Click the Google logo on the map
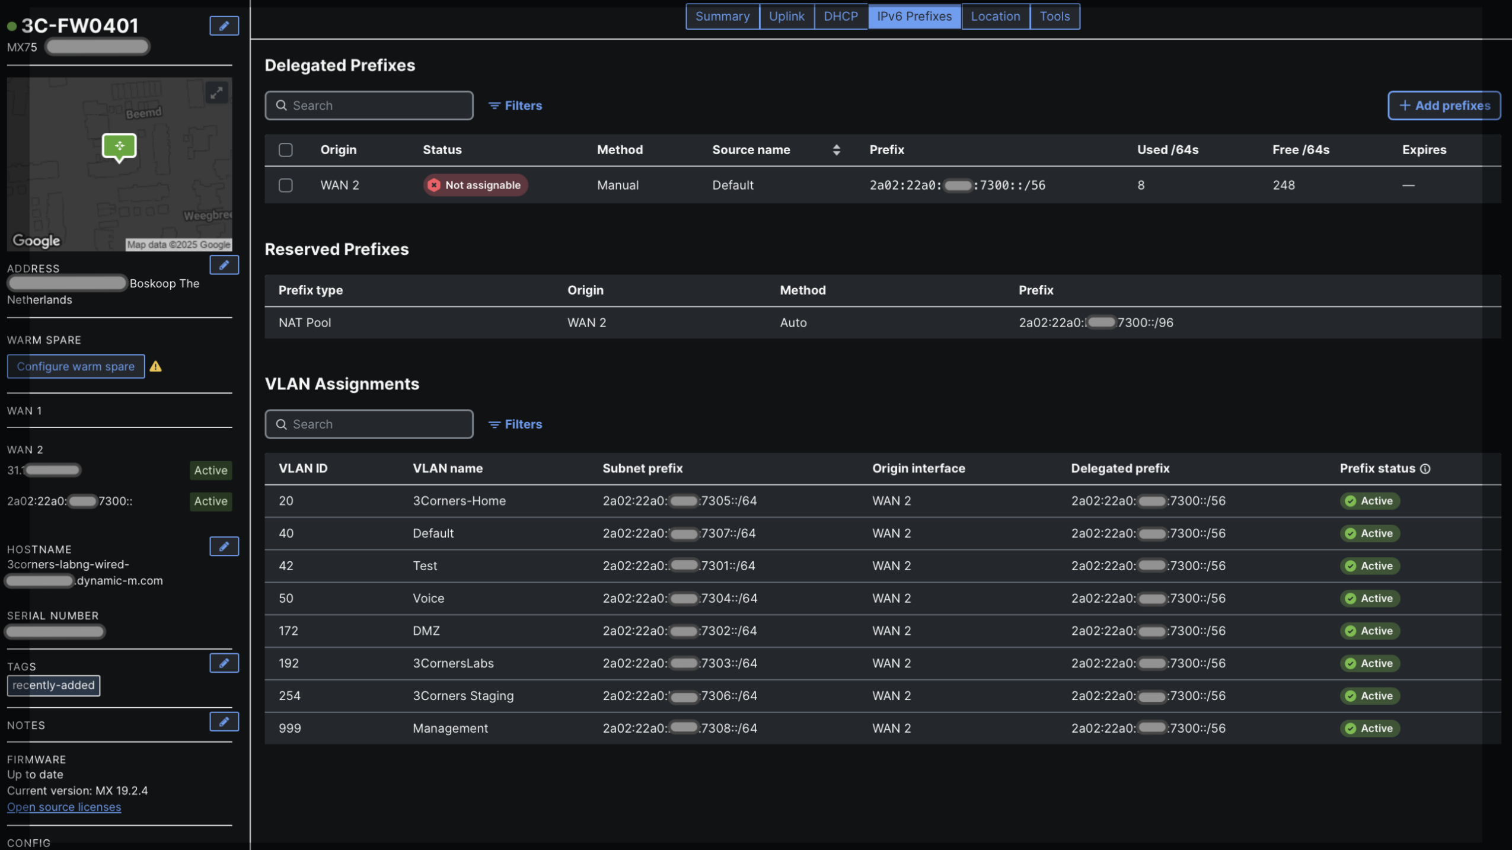This screenshot has height=850, width=1512. pyautogui.click(x=36, y=241)
